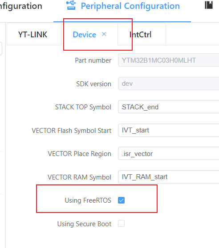
Task: Focus the IVT_start input field
Action: click(169, 130)
